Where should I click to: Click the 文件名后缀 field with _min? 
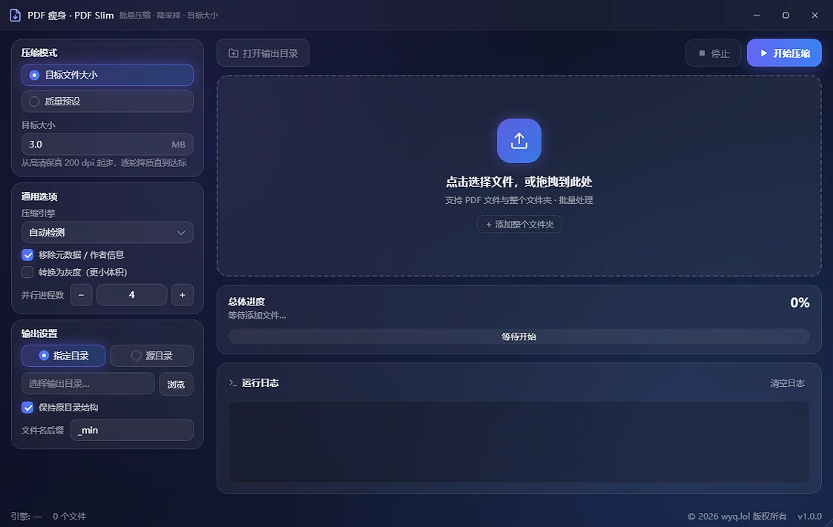coord(132,430)
